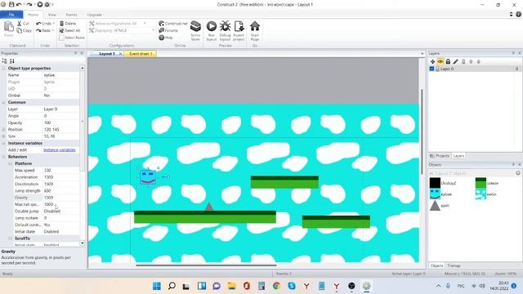
Task: Click the quick access Run play icon
Action: pyautogui.click(x=40, y=5)
